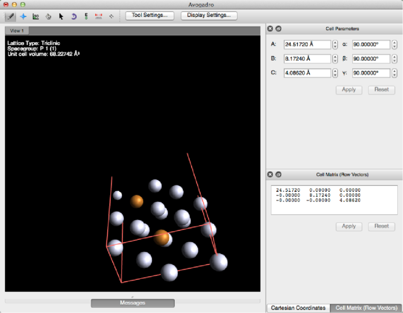
Task: Select the red Measure tool
Action: tap(99, 16)
